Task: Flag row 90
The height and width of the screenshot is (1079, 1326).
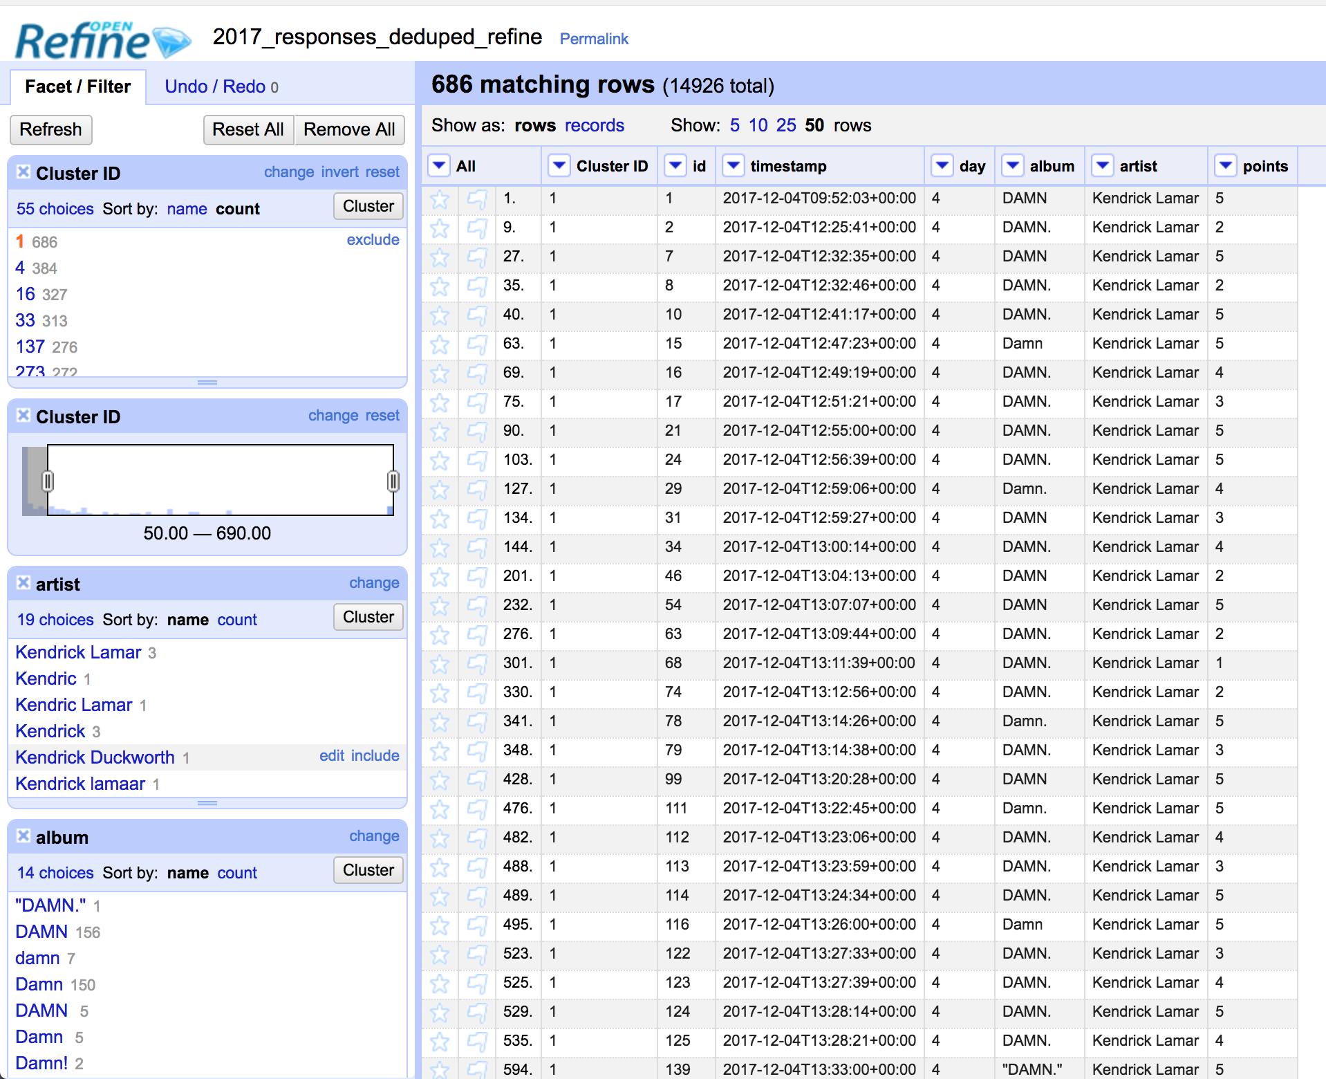Action: point(477,432)
